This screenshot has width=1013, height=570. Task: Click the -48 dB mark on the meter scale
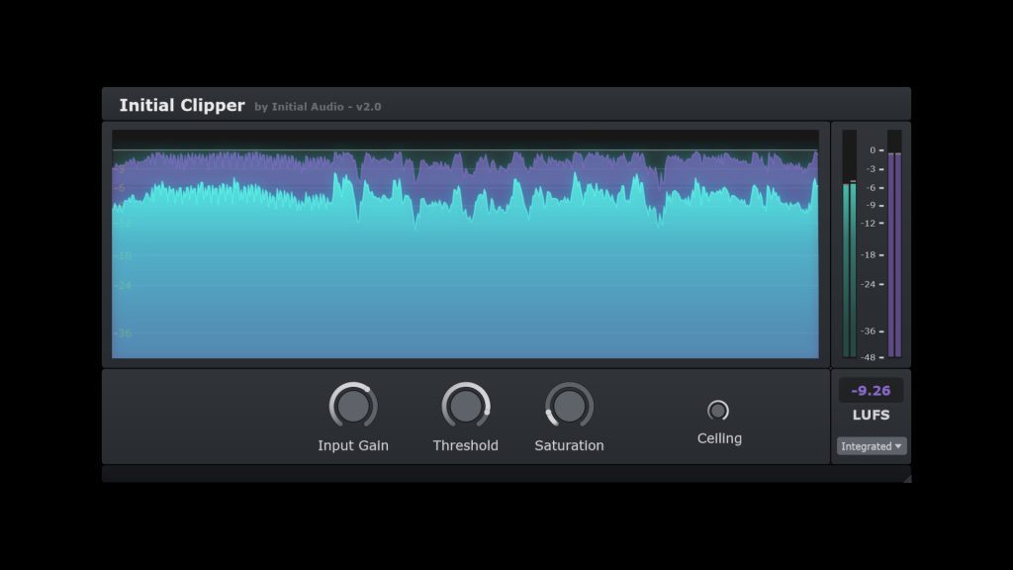click(871, 356)
